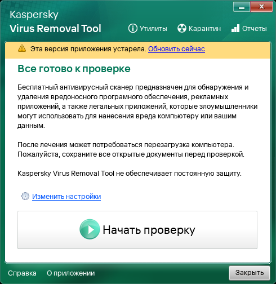This screenshot has height=284, width=276.
Task: Click the Утилиты info icon
Action: coord(133,29)
